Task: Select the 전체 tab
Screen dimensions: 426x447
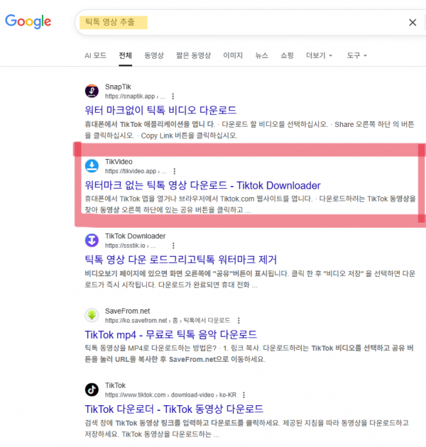Action: click(125, 55)
